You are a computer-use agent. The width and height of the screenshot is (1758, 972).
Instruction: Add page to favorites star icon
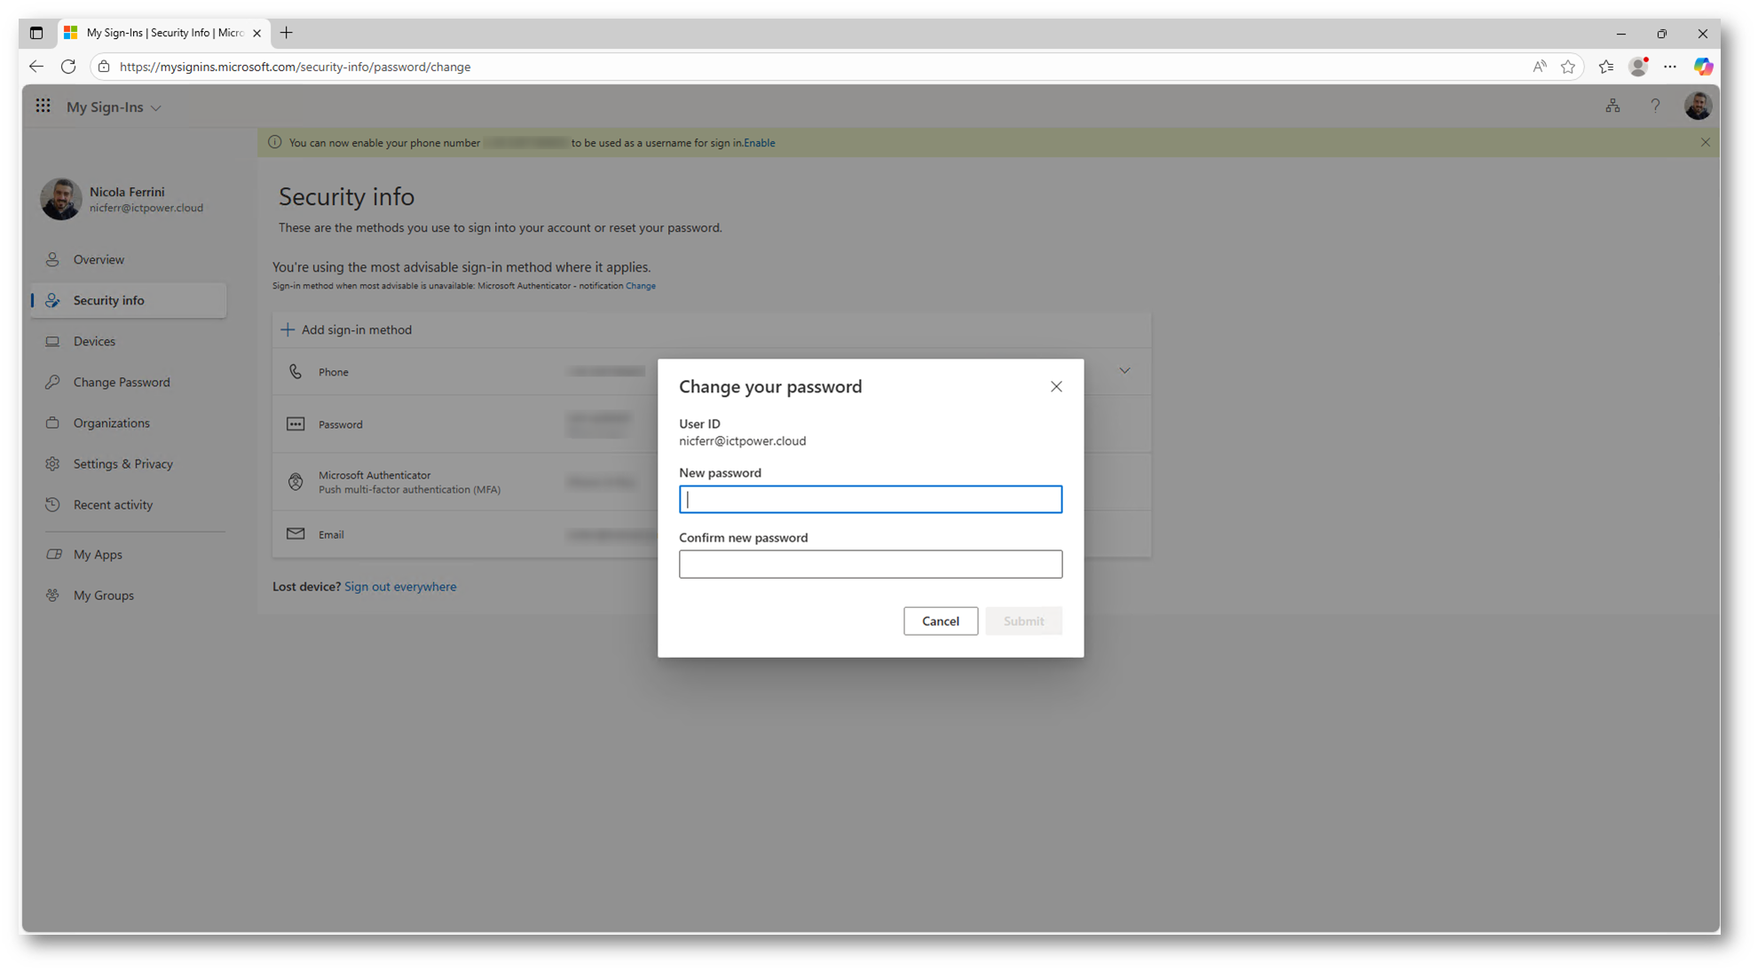point(1568,67)
